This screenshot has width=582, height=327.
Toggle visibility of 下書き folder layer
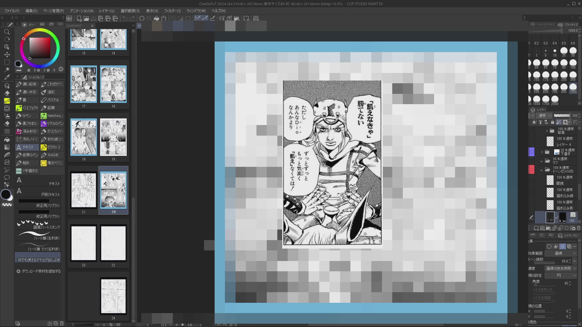pos(532,152)
